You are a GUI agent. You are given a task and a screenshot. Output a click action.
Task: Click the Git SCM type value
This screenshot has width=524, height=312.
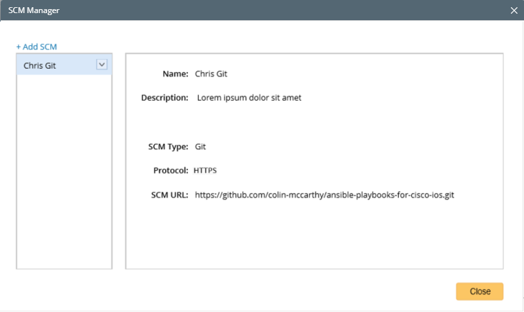click(x=200, y=147)
